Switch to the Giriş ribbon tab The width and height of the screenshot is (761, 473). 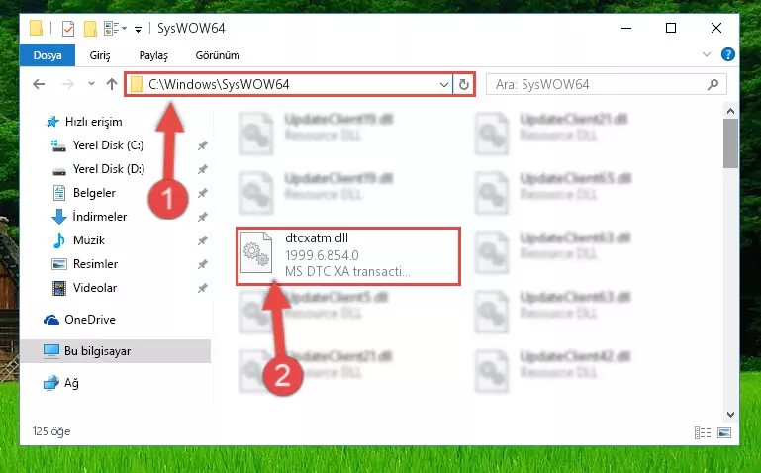click(x=100, y=55)
